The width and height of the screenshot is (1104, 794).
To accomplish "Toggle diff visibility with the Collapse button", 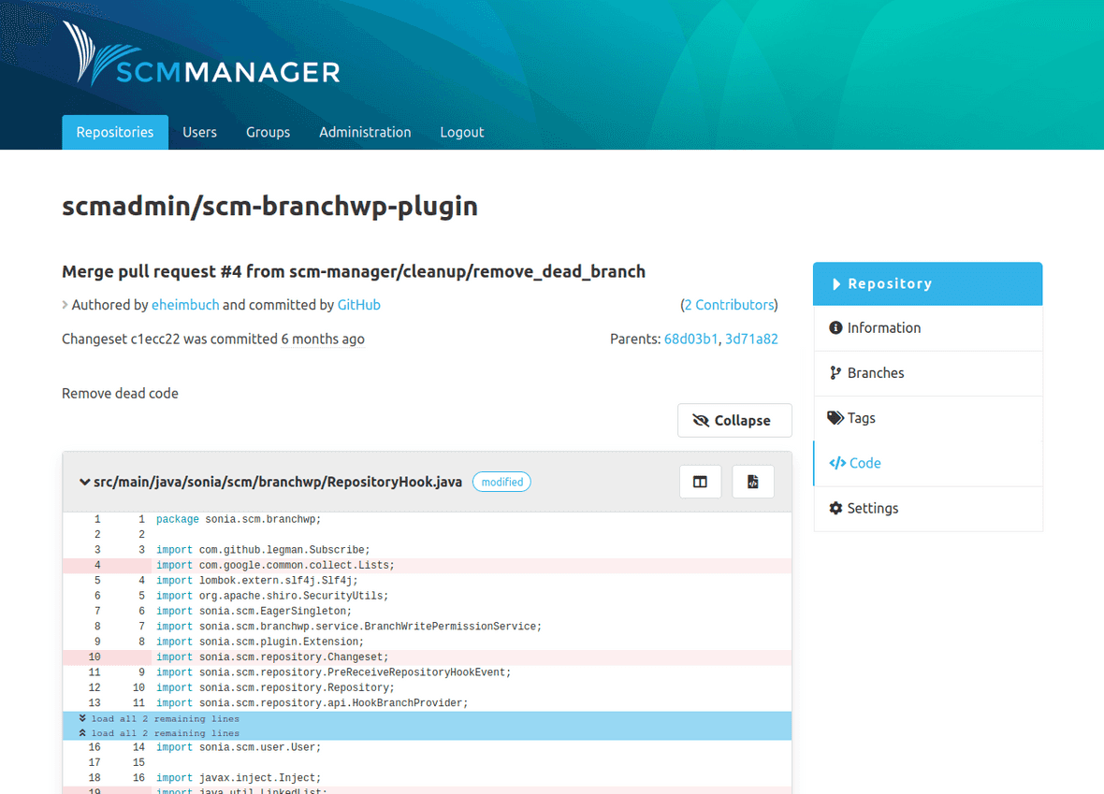I will 734,420.
